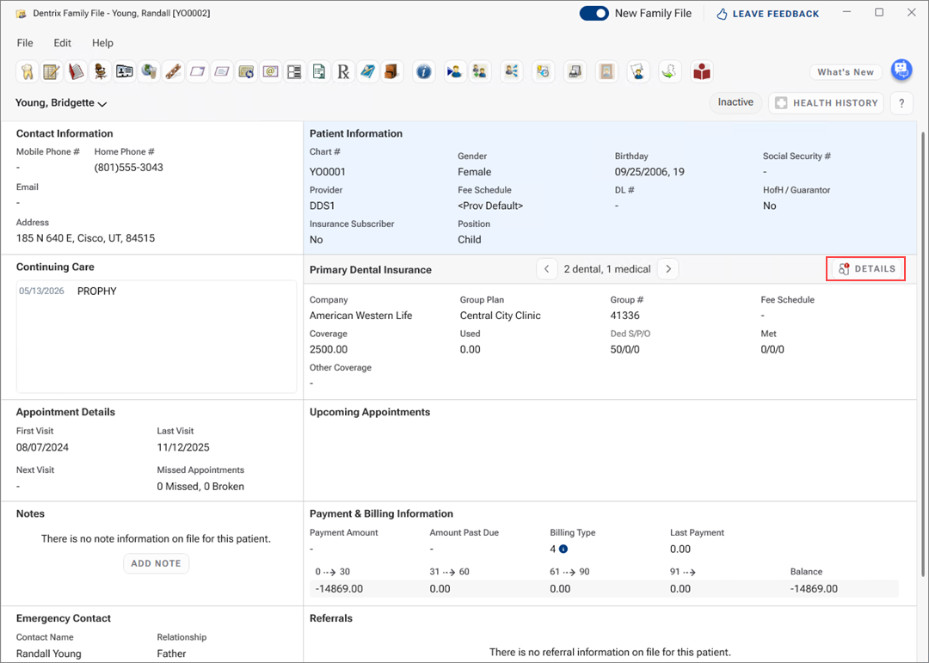The width and height of the screenshot is (929, 663).
Task: Click the chain link icon in toolbar
Action: pyautogui.click(x=173, y=72)
